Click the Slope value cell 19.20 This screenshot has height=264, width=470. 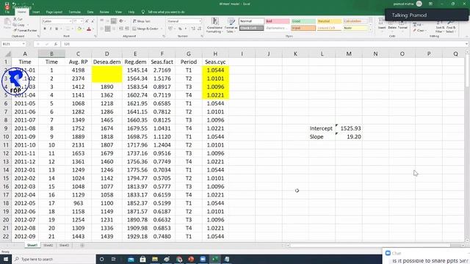349,137
